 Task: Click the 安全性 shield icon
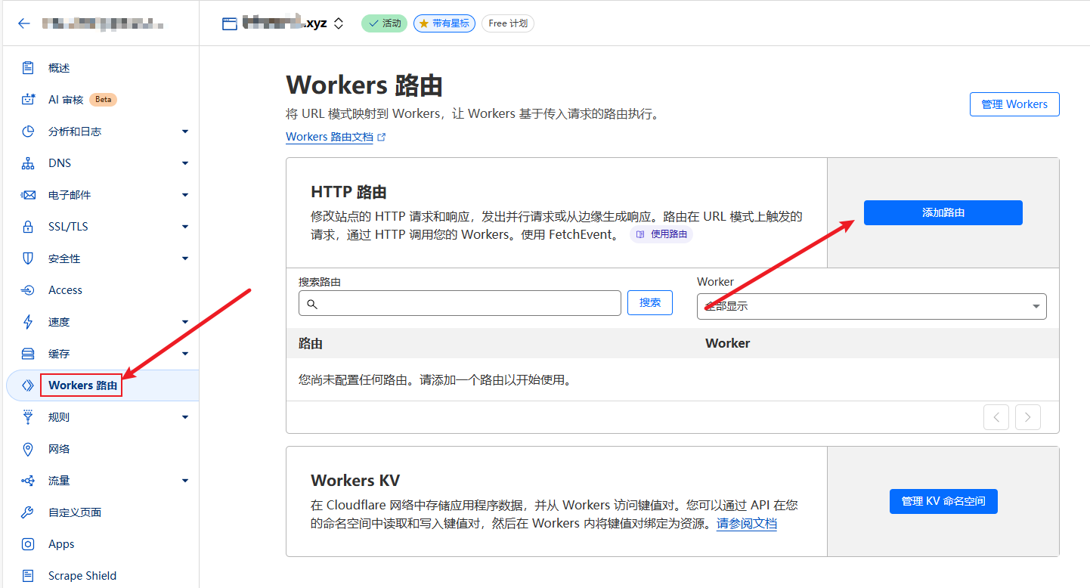28,258
